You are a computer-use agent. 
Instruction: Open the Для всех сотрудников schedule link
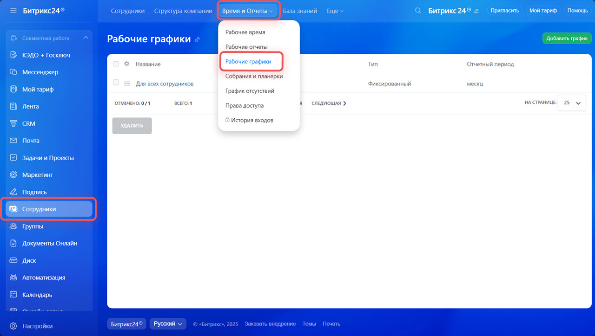165,84
